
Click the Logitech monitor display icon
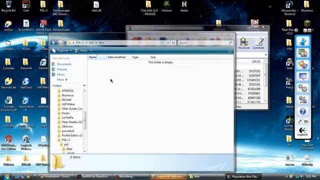tap(303, 76)
